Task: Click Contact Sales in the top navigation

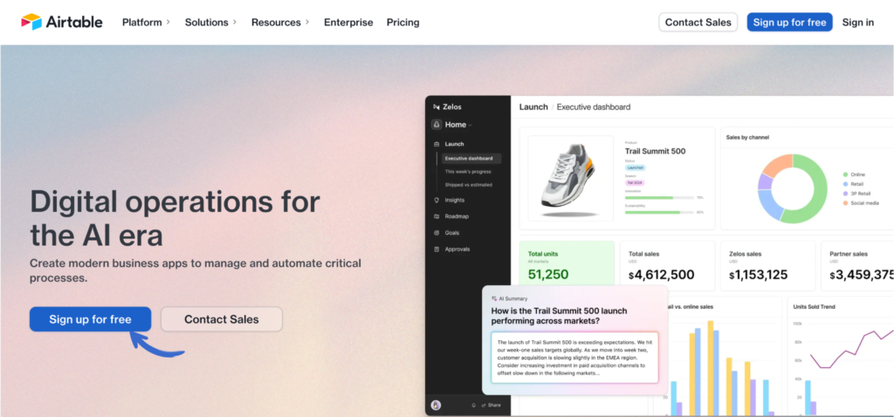Action: 698,22
